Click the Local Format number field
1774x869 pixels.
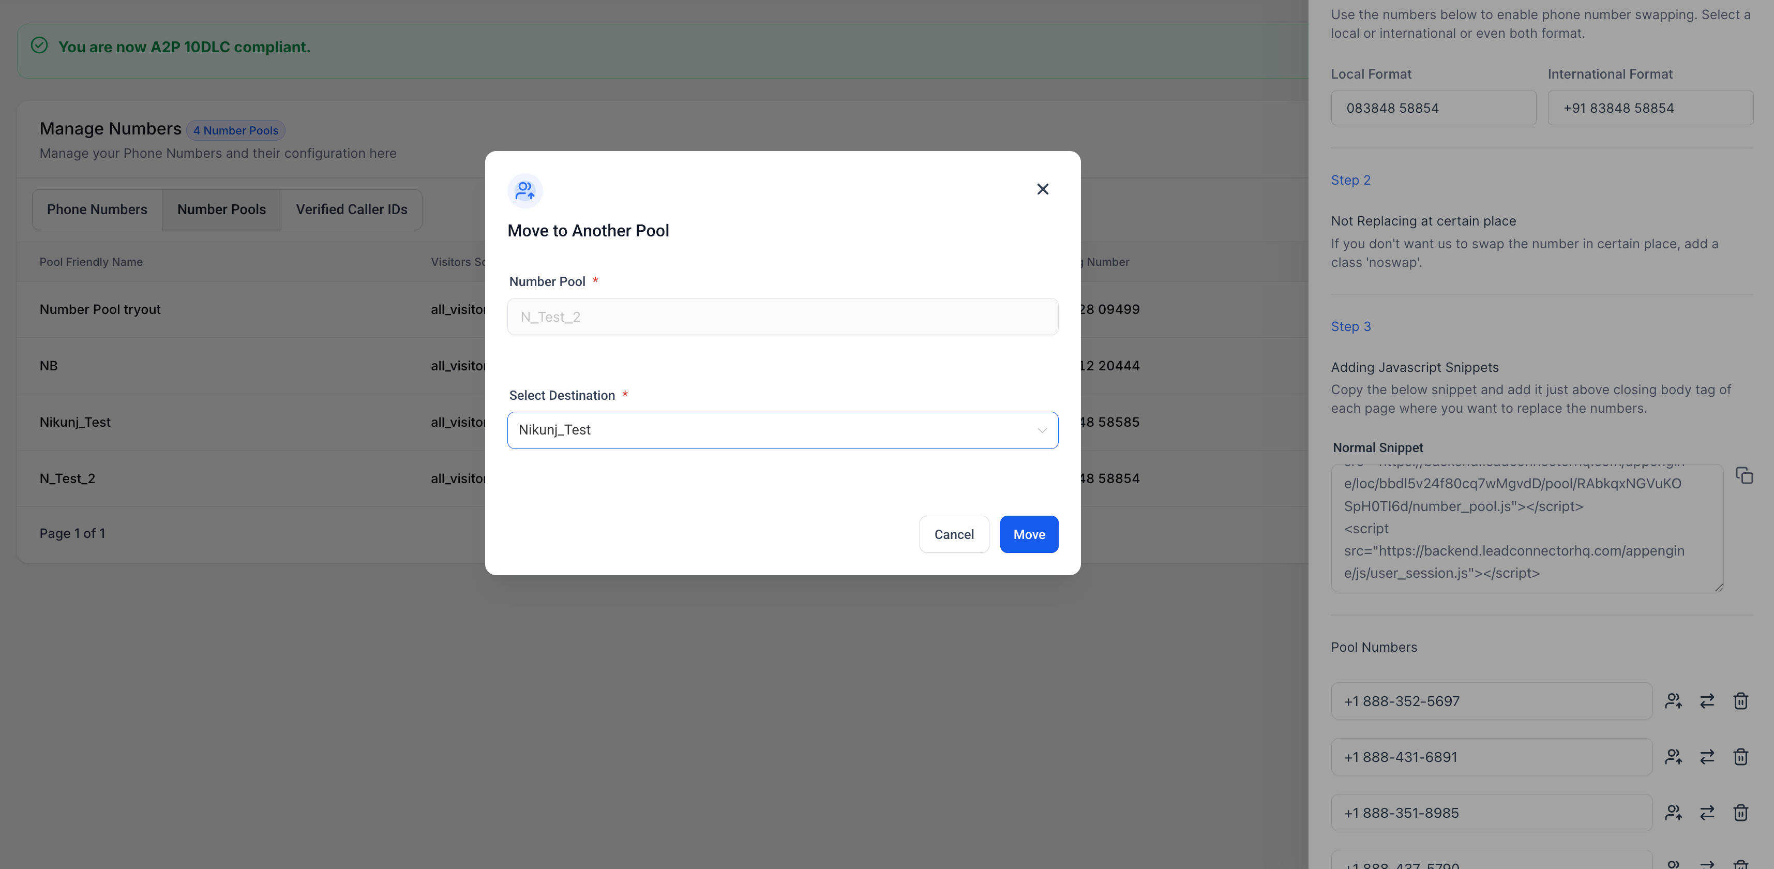[x=1433, y=108]
